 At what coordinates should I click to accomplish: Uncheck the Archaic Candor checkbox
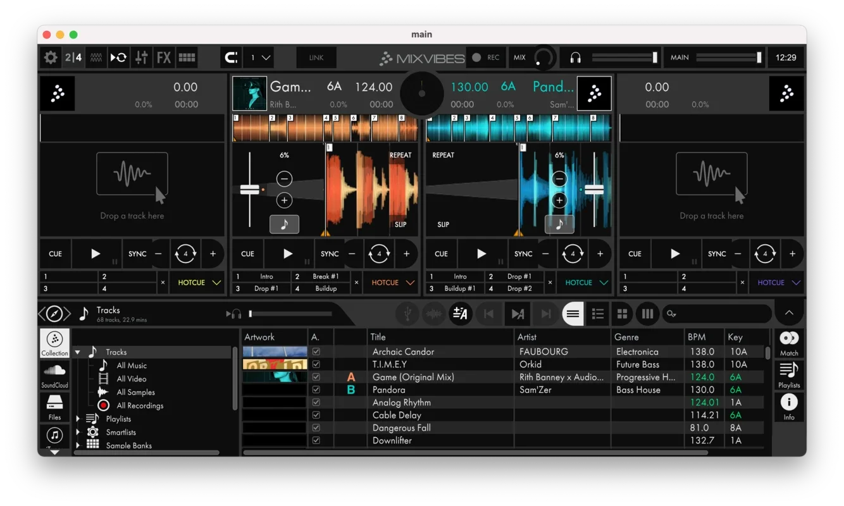pos(316,352)
